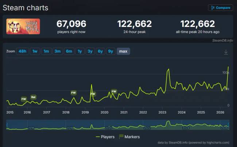This screenshot has width=237, height=147.
Task: Click the chart download icon
Action: [226, 52]
